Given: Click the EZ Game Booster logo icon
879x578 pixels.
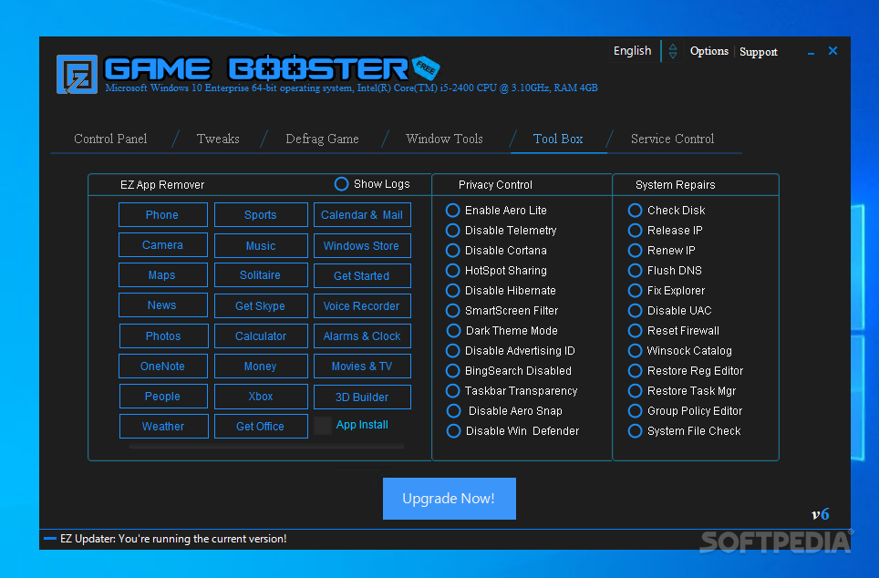Looking at the screenshot, I should pyautogui.click(x=77, y=74).
